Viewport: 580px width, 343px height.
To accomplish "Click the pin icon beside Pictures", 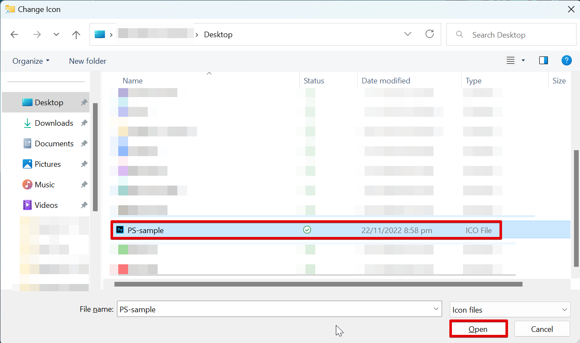I will (x=84, y=164).
